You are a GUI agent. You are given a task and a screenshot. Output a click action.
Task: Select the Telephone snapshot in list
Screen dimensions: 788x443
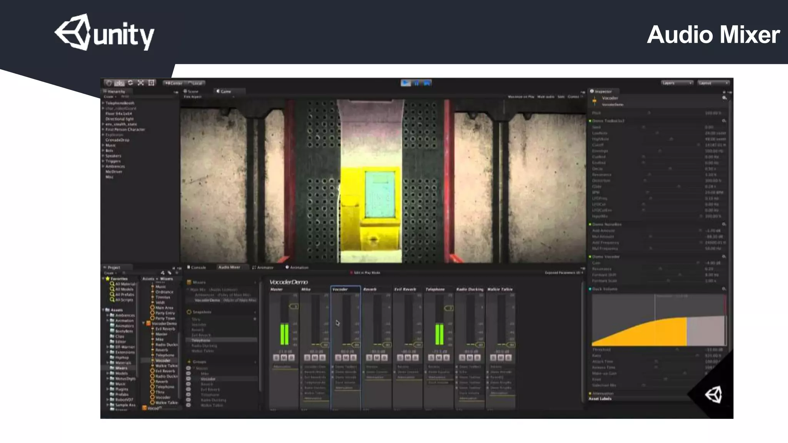[x=201, y=340]
